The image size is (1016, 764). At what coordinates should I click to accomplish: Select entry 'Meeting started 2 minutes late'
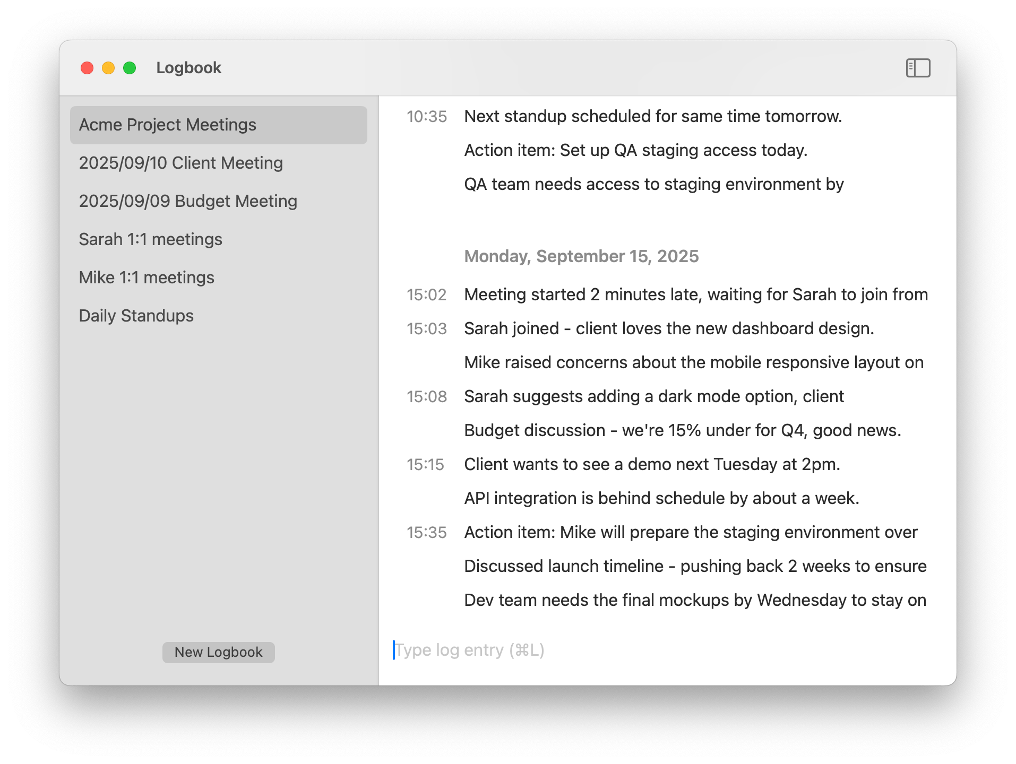(x=696, y=294)
